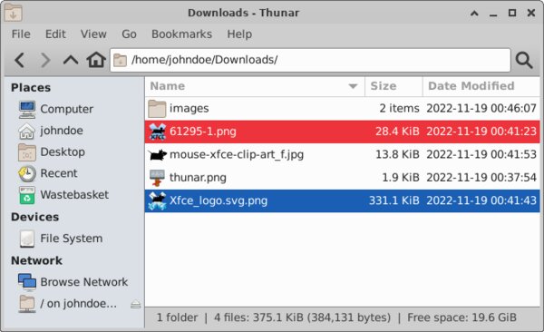Click the network share folder icon

click(26, 304)
